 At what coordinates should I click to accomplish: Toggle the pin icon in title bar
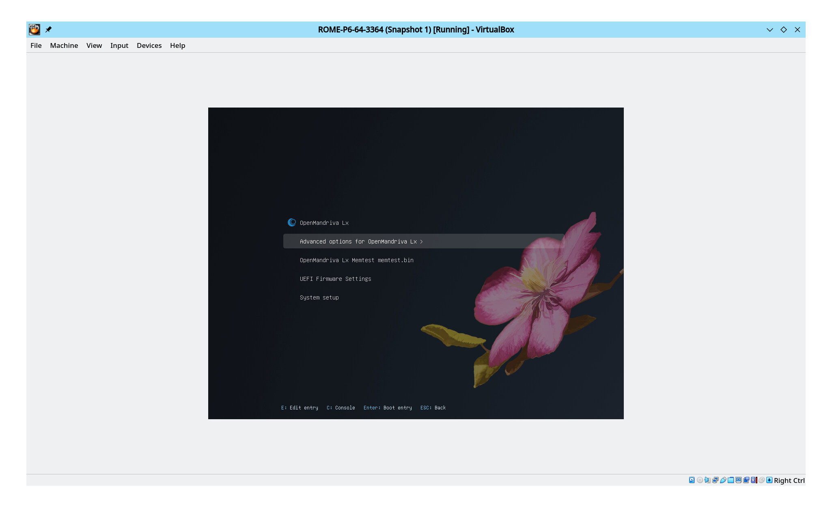[48, 29]
